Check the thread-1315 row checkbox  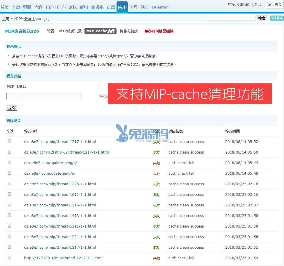tap(9, 205)
